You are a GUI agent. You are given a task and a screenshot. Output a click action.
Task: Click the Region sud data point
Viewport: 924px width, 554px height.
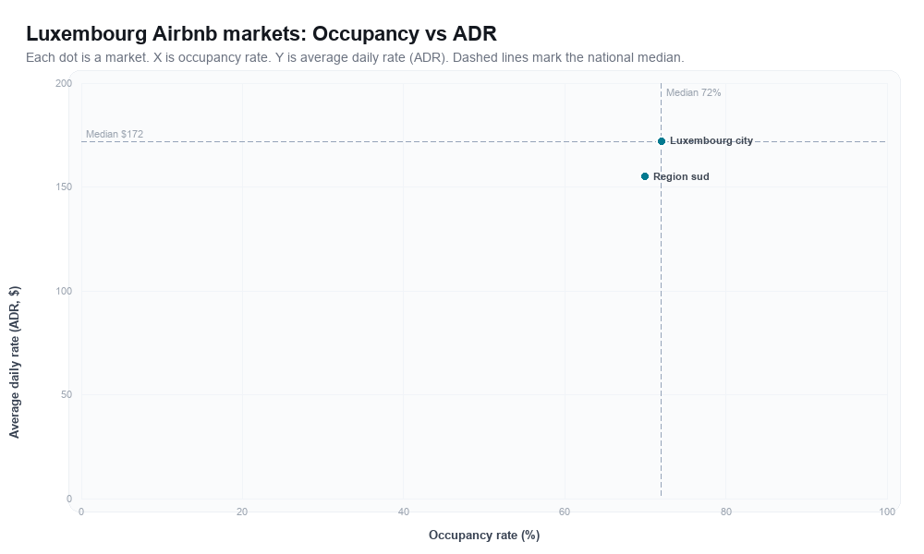pyautogui.click(x=645, y=176)
